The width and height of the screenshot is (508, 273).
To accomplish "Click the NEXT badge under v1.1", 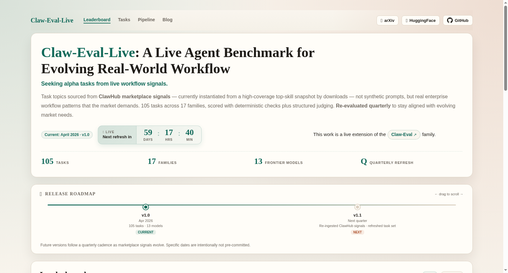I will coord(358,232).
